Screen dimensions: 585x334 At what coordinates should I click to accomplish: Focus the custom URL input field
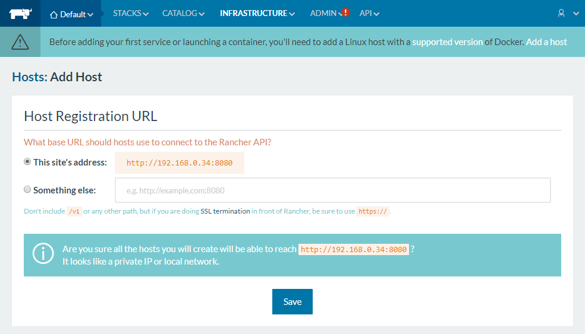[332, 190]
